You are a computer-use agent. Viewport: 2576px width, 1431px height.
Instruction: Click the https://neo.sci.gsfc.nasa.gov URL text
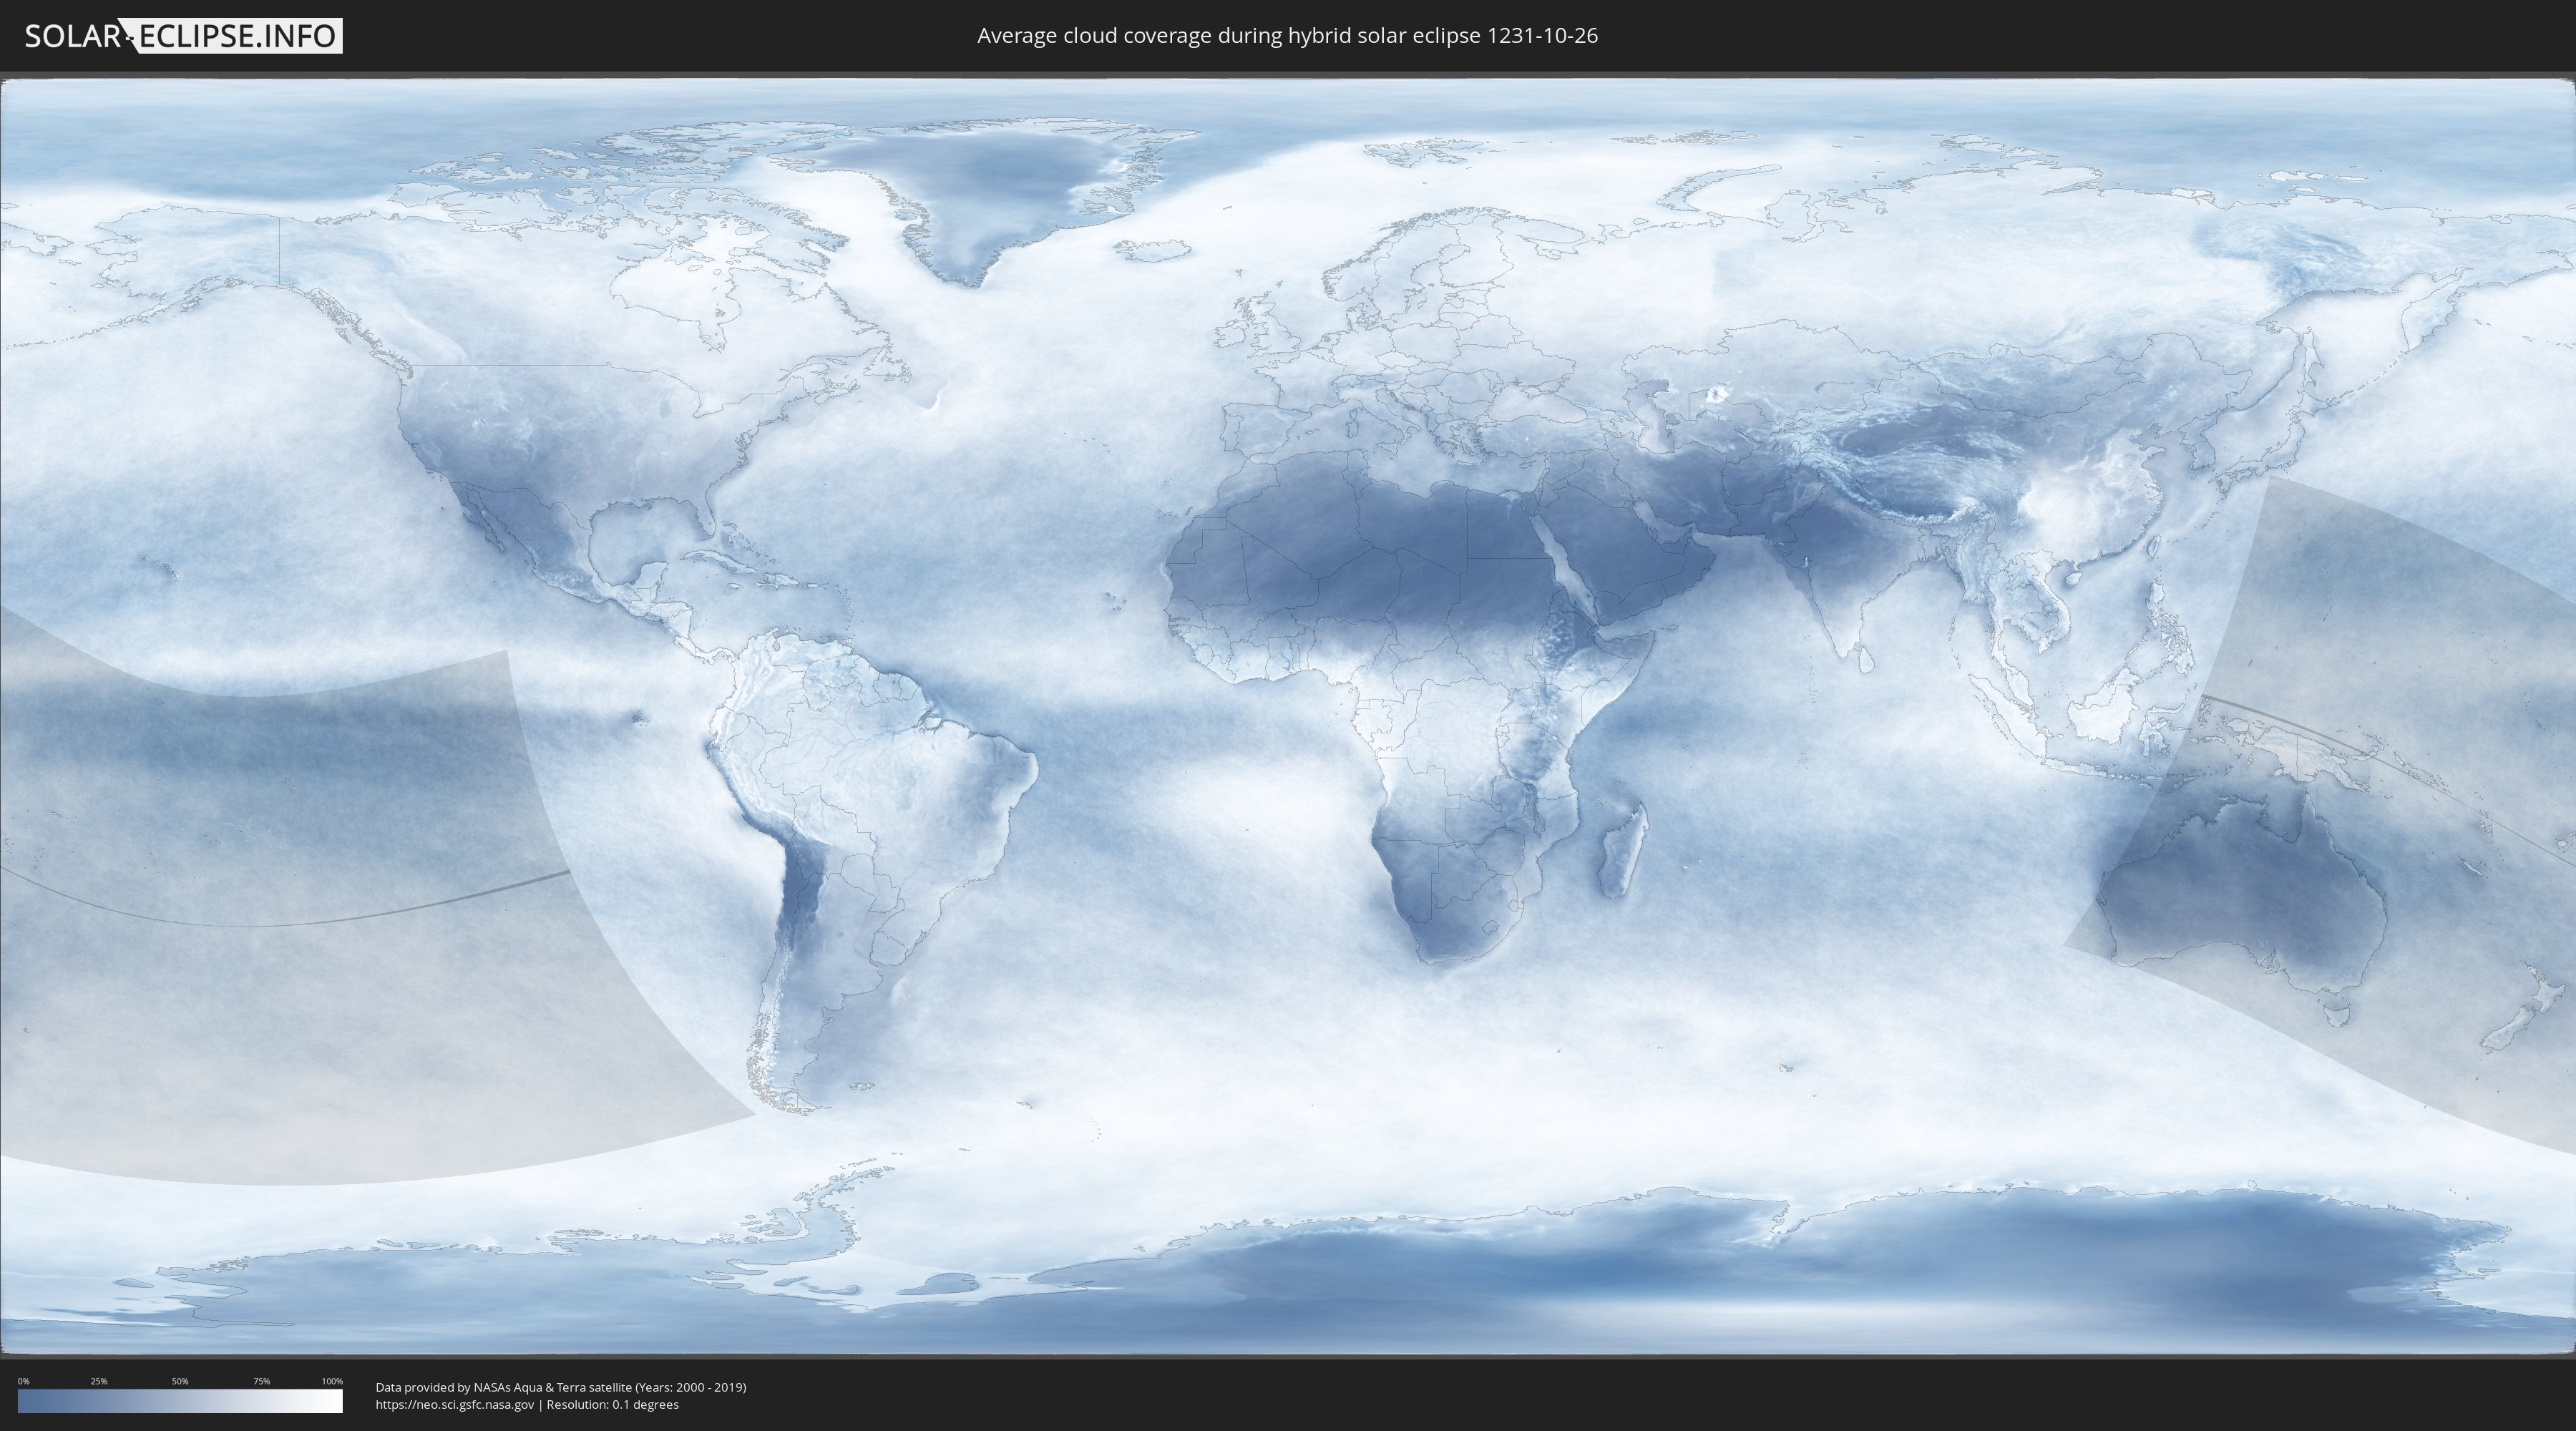(455, 1404)
